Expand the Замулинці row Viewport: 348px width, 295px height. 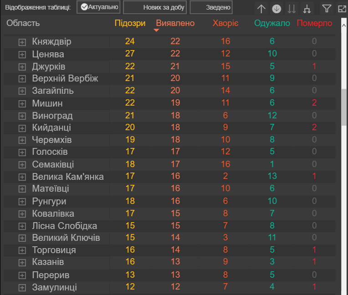pos(21,288)
